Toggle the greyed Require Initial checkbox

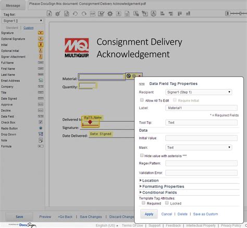point(175,100)
